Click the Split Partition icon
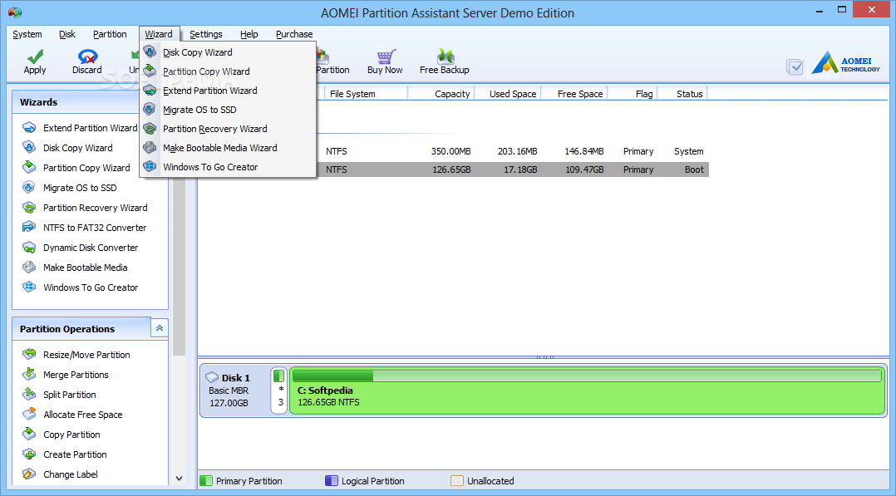 click(29, 395)
